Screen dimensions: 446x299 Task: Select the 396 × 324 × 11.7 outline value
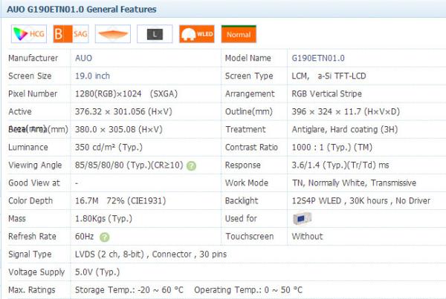tap(346, 111)
